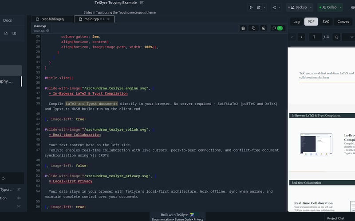Click the refresh icon in left sidebar
355x221 pixels.
pos(3,178)
